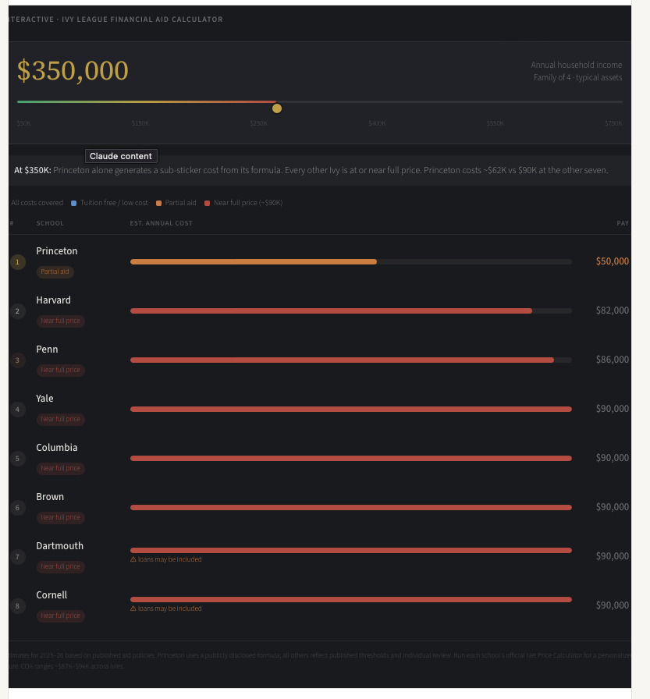
Task: Click the rank 6 badge beside Brown
Action: (18, 508)
